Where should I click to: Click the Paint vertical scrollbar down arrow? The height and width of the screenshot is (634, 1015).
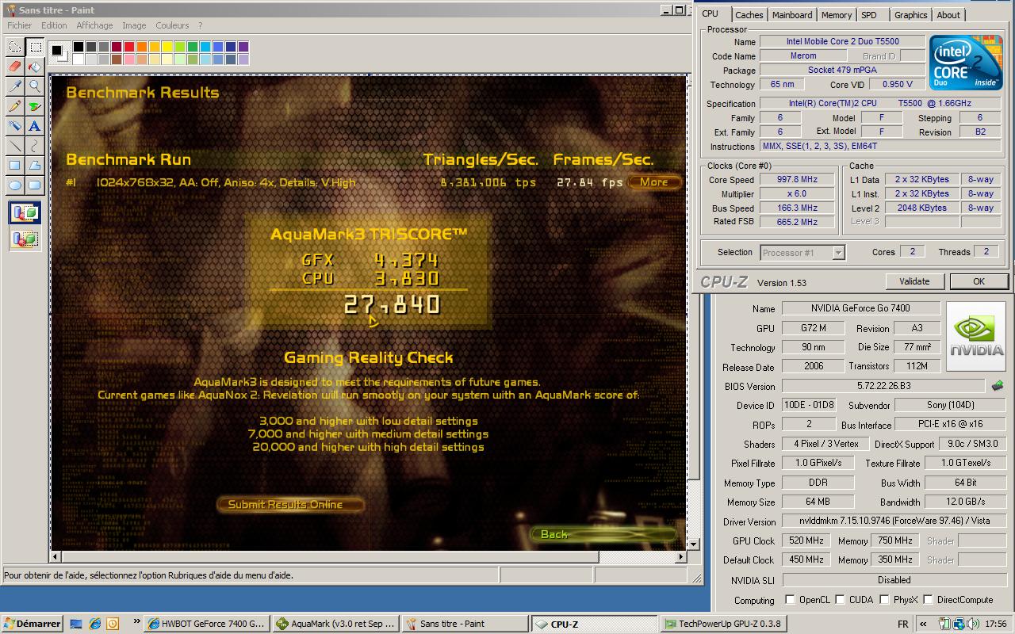pyautogui.click(x=694, y=544)
